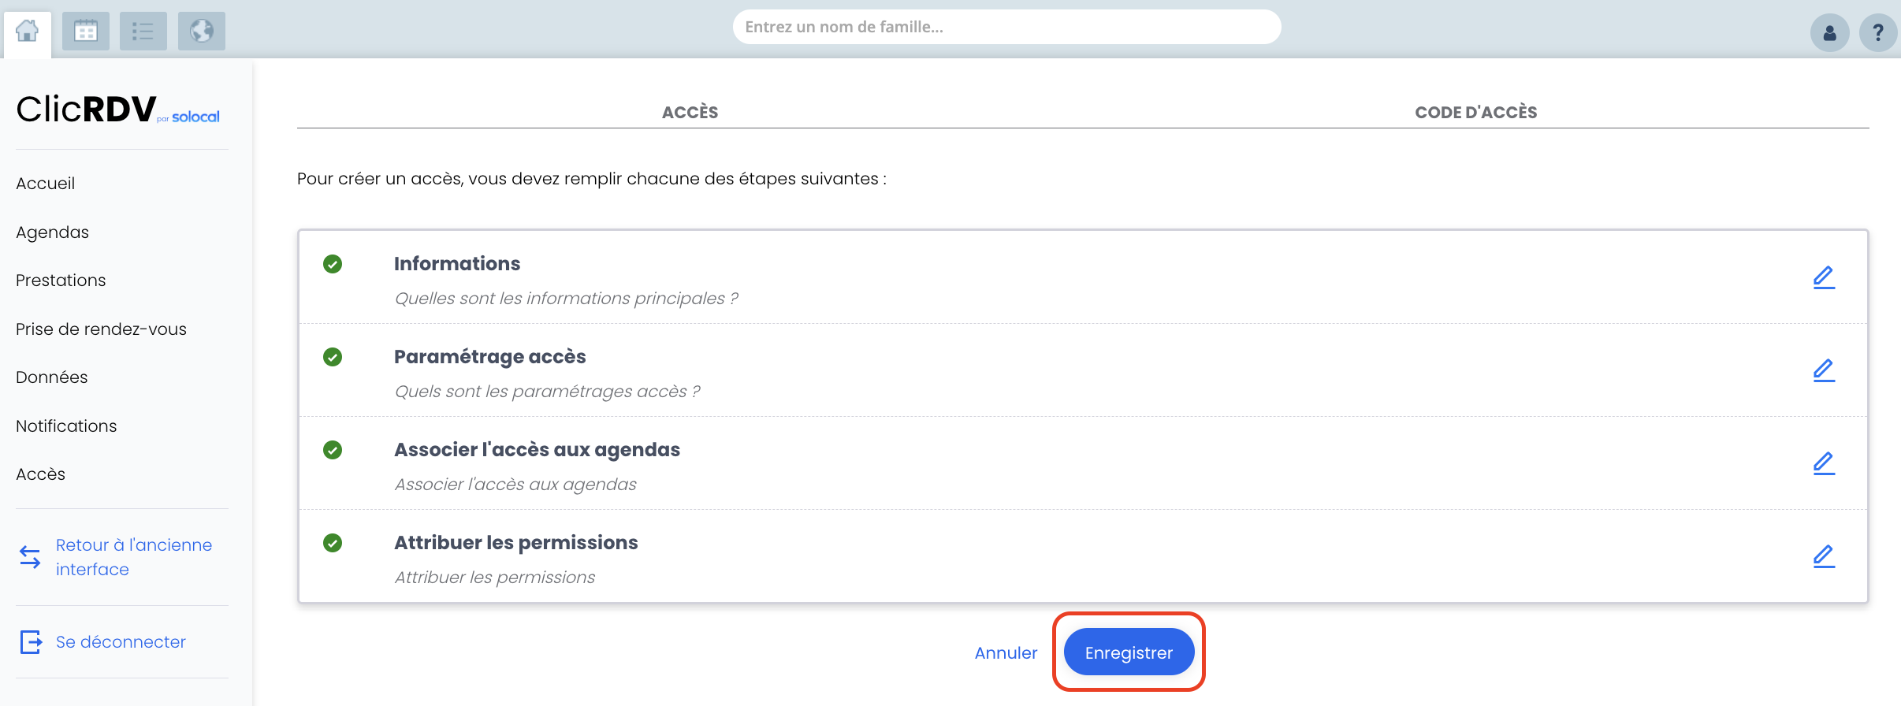Open Agendas in the sidebar menu
The height and width of the screenshot is (706, 1901).
(52, 232)
